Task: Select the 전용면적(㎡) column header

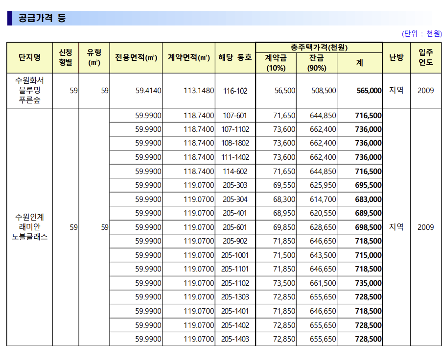Action: [x=136, y=57]
